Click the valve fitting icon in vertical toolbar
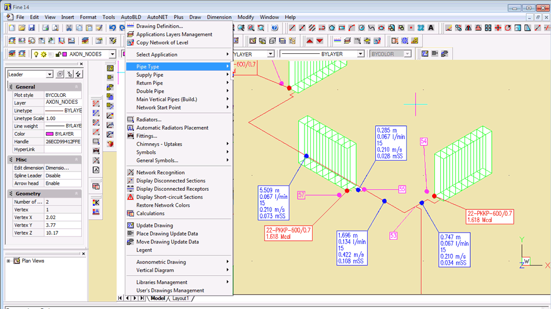Viewport: 551px width, 309px height. (x=96, y=151)
